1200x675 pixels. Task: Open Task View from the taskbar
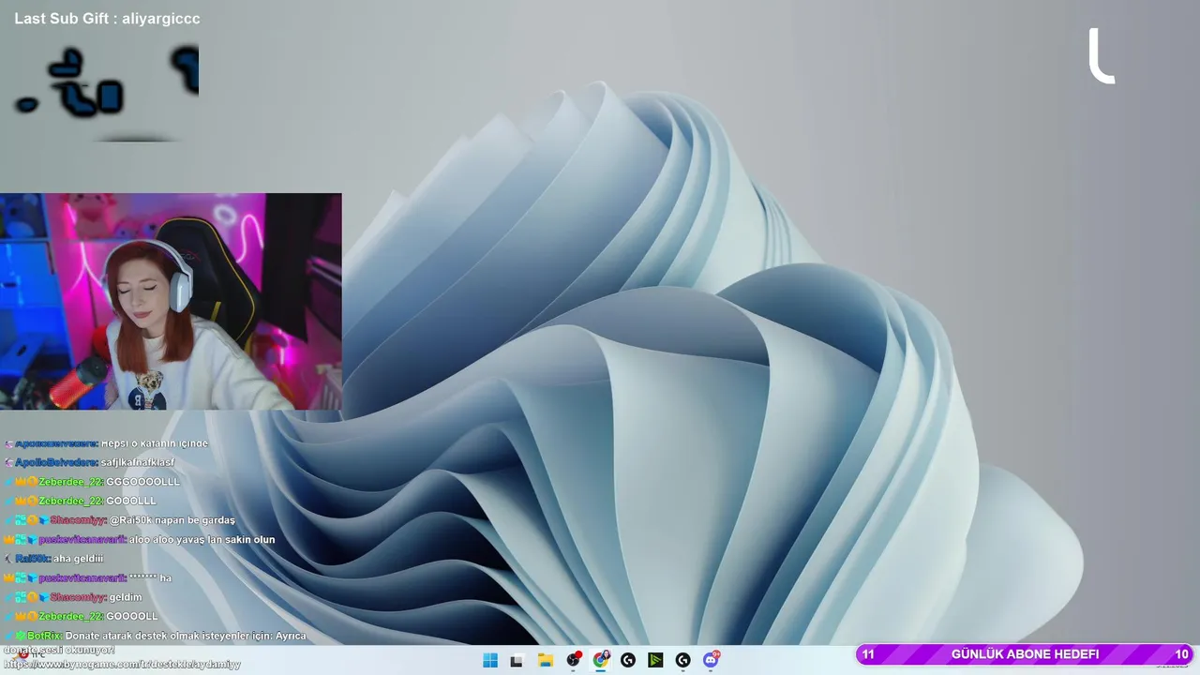[516, 660]
